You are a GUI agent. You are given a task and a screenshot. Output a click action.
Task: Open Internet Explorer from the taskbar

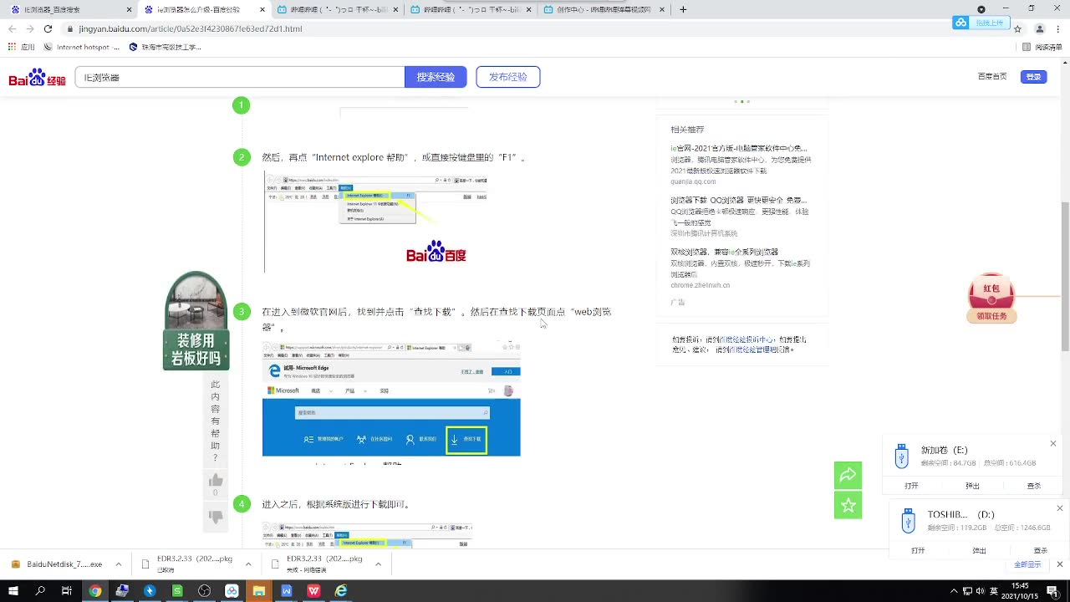(x=341, y=591)
